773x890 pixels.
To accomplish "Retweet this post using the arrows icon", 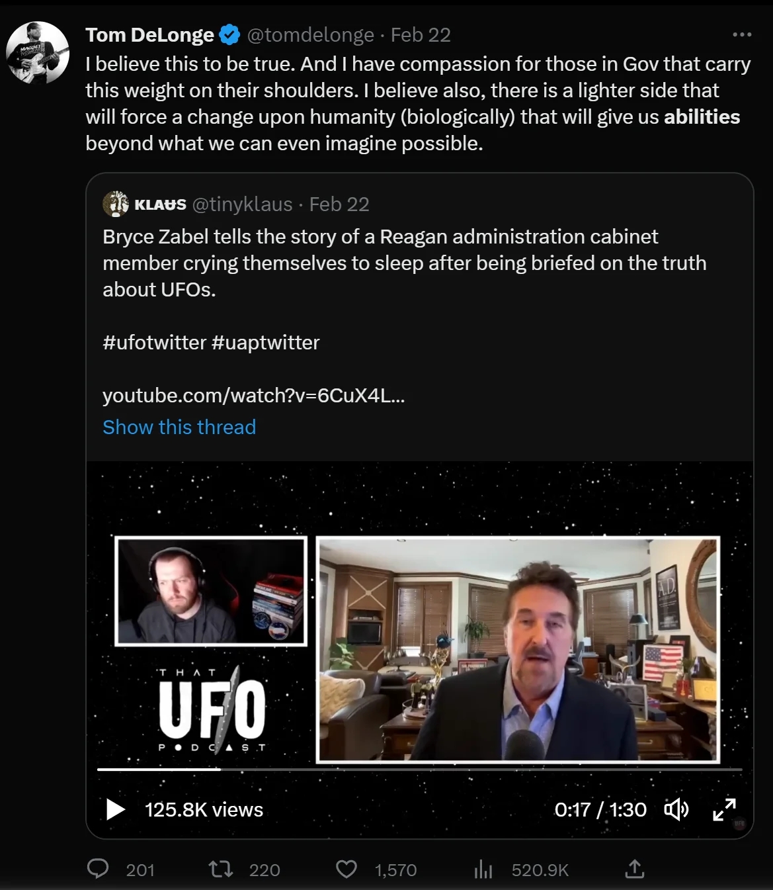I will (x=220, y=869).
